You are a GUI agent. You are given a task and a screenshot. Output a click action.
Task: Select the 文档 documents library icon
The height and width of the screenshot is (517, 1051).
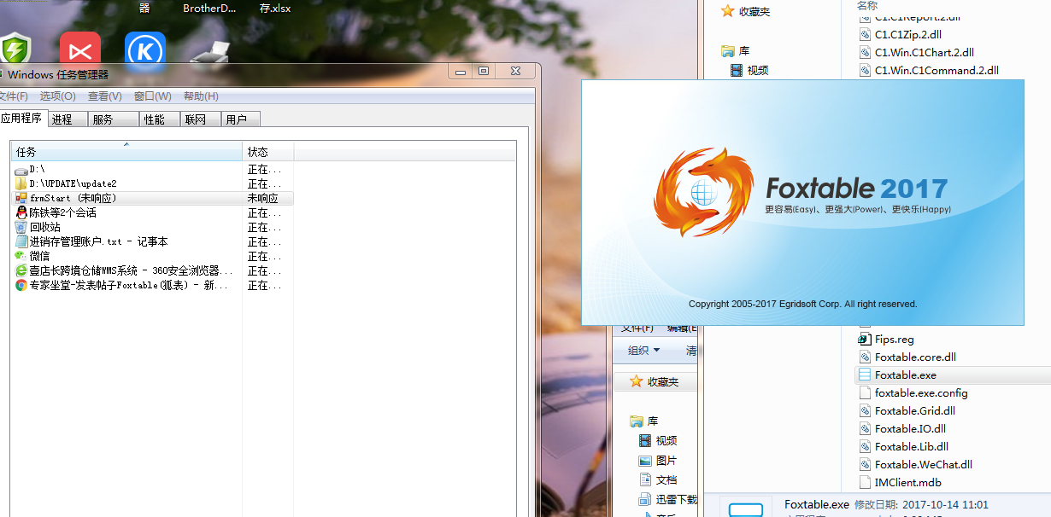pyautogui.click(x=646, y=480)
